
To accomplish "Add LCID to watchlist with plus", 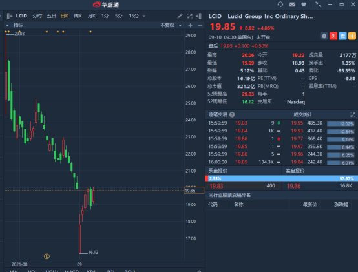I will (352, 36).
